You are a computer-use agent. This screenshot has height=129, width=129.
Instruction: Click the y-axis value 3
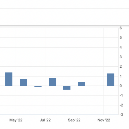tap(121, 57)
